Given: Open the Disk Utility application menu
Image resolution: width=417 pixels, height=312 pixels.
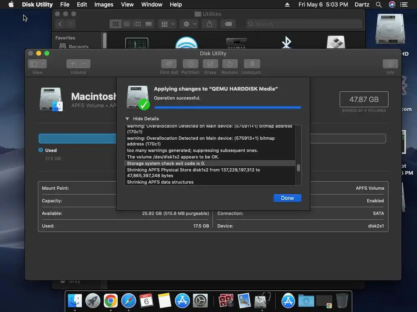Looking at the screenshot, I should pos(37,4).
